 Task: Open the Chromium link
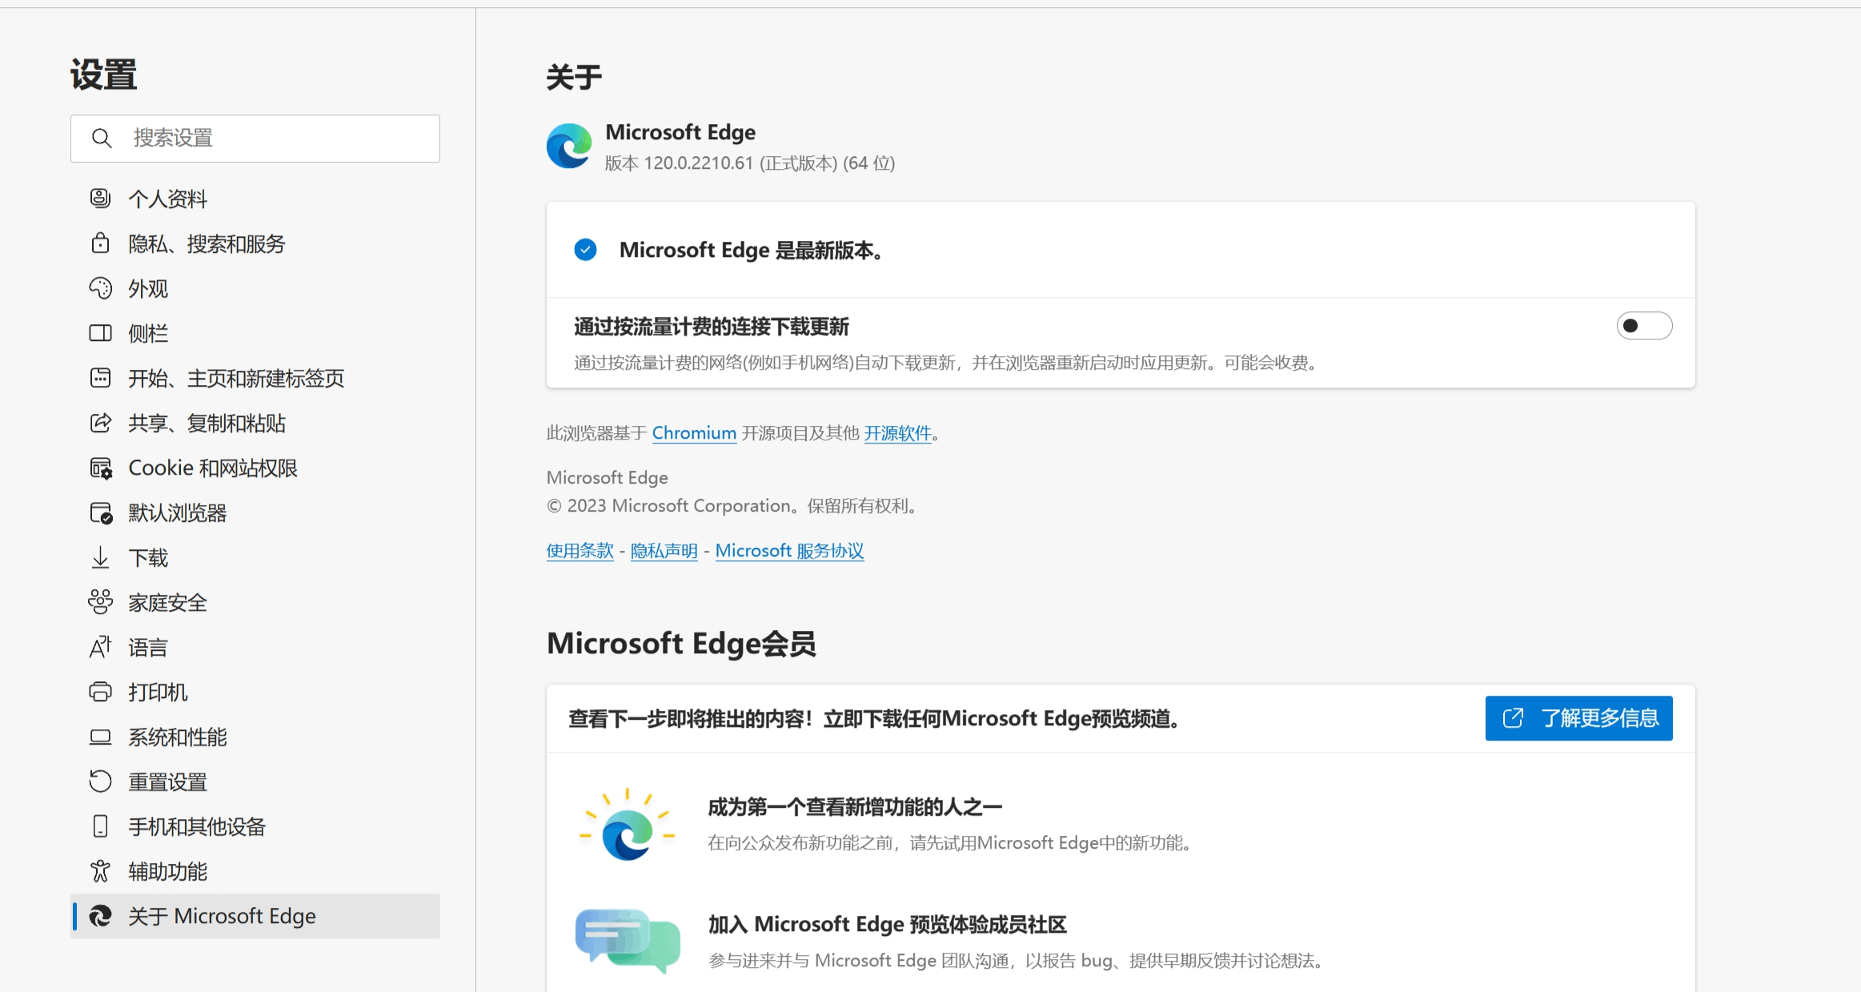(x=694, y=433)
